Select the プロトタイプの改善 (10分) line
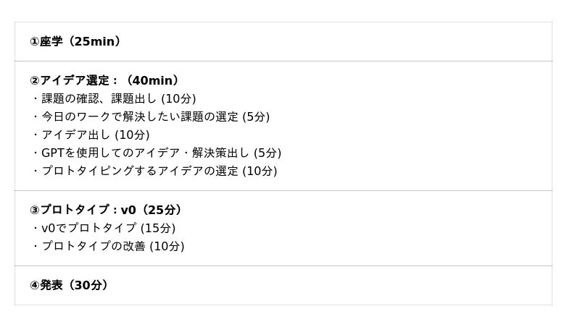Image resolution: width=580 pixels, height=327 pixels. click(x=112, y=247)
